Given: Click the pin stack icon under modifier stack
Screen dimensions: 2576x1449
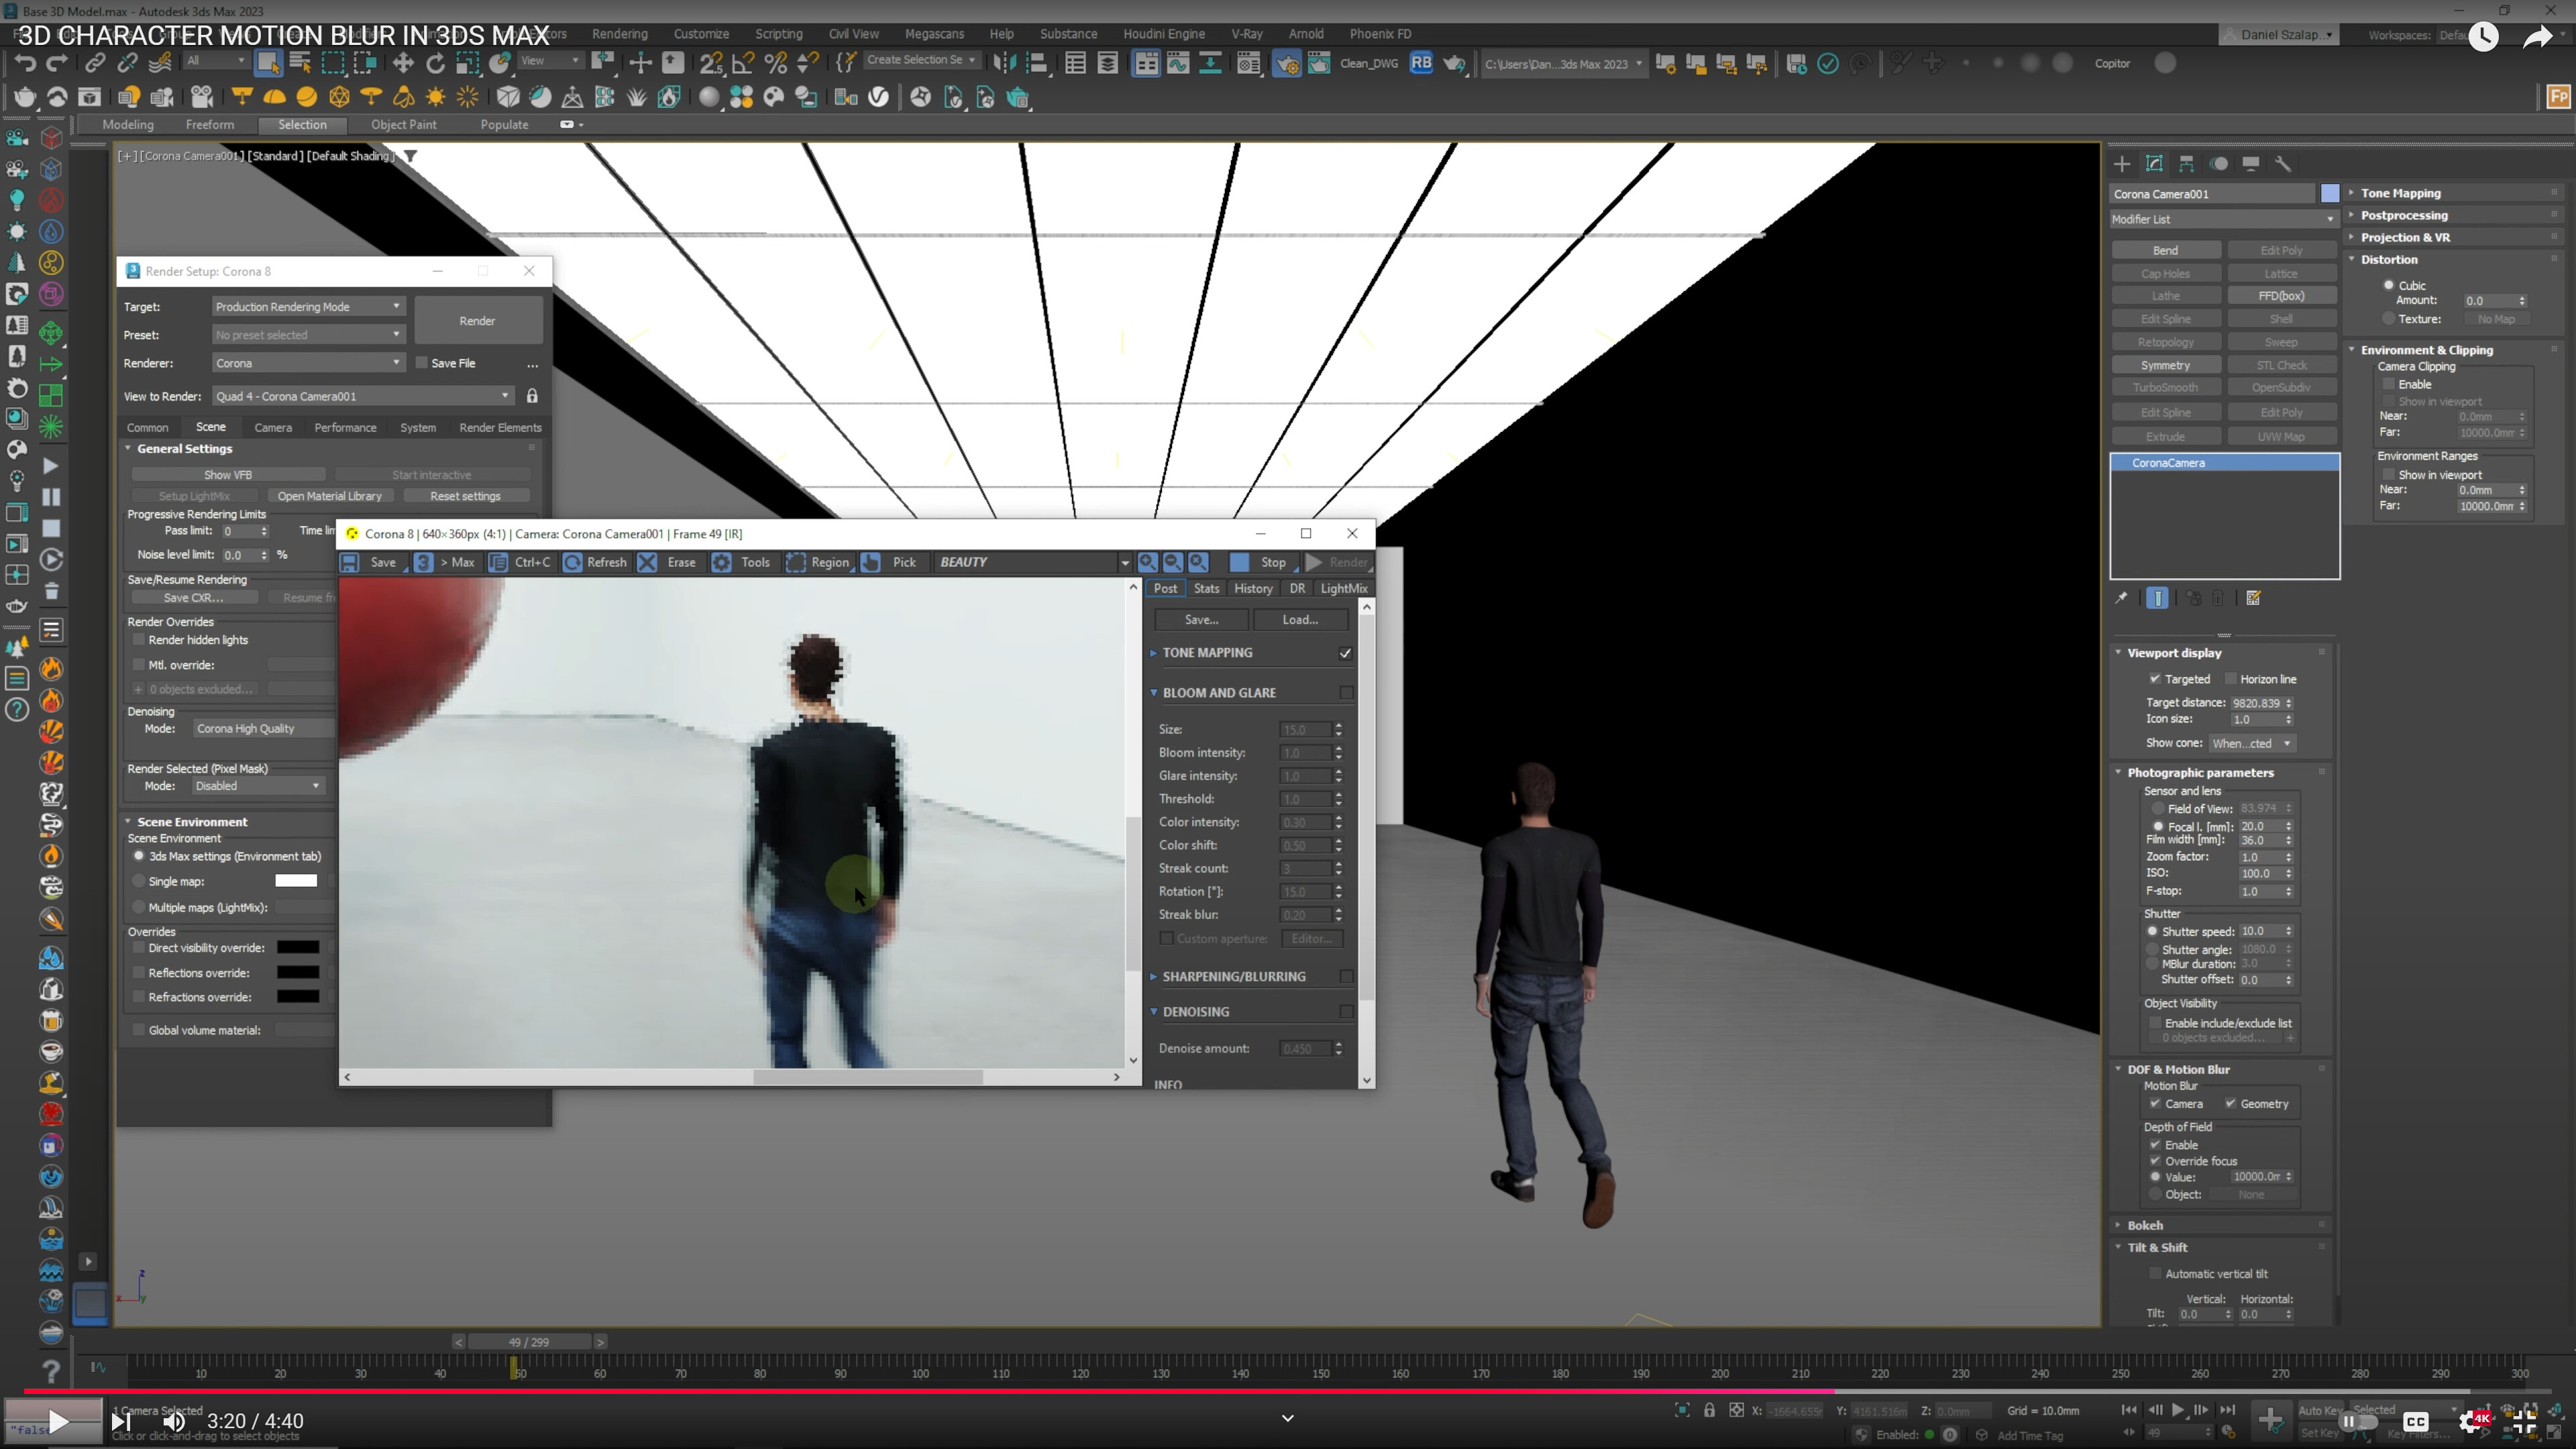Looking at the screenshot, I should point(2121,598).
